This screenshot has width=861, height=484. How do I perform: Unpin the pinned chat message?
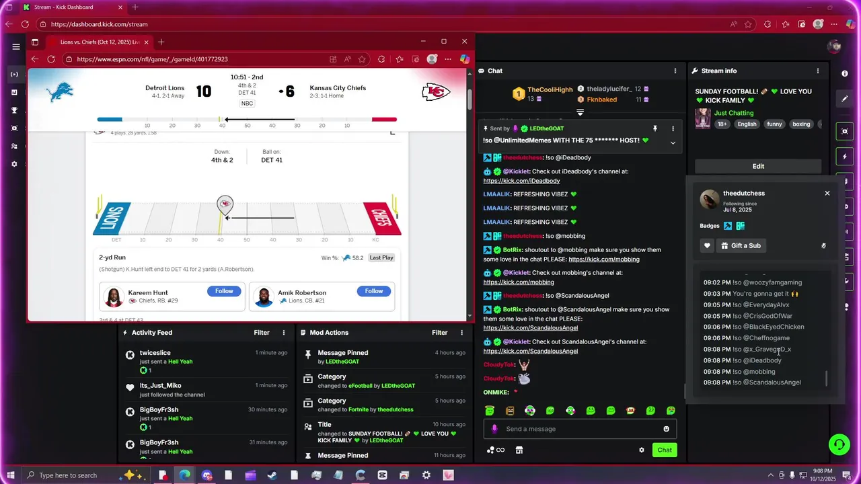tap(654, 128)
